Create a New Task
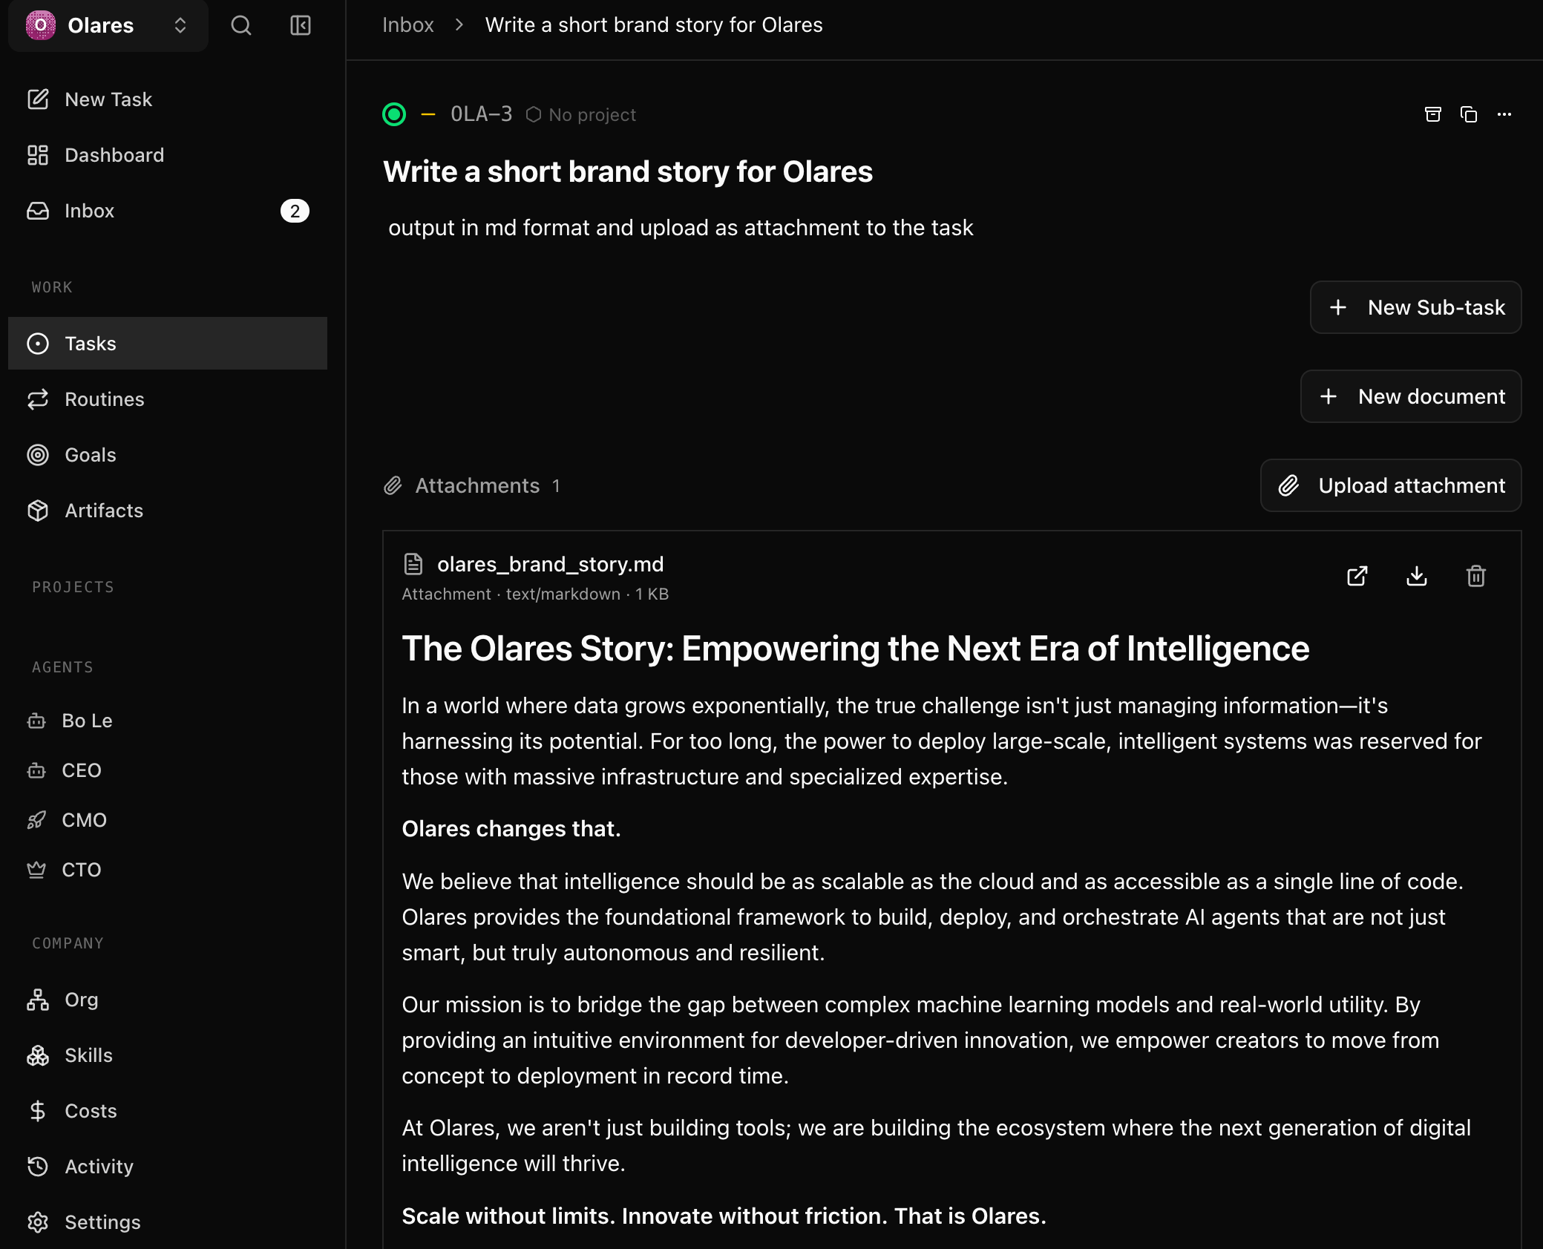This screenshot has height=1249, width=1543. pyautogui.click(x=168, y=99)
